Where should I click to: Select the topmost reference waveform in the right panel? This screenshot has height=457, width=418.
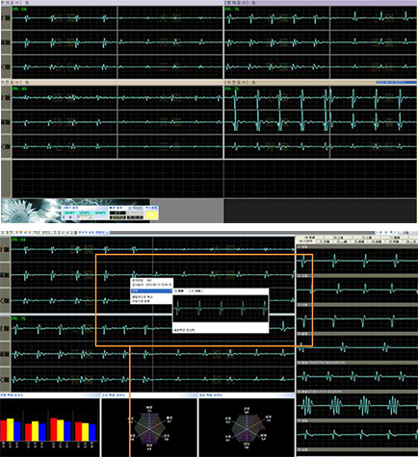click(x=357, y=261)
